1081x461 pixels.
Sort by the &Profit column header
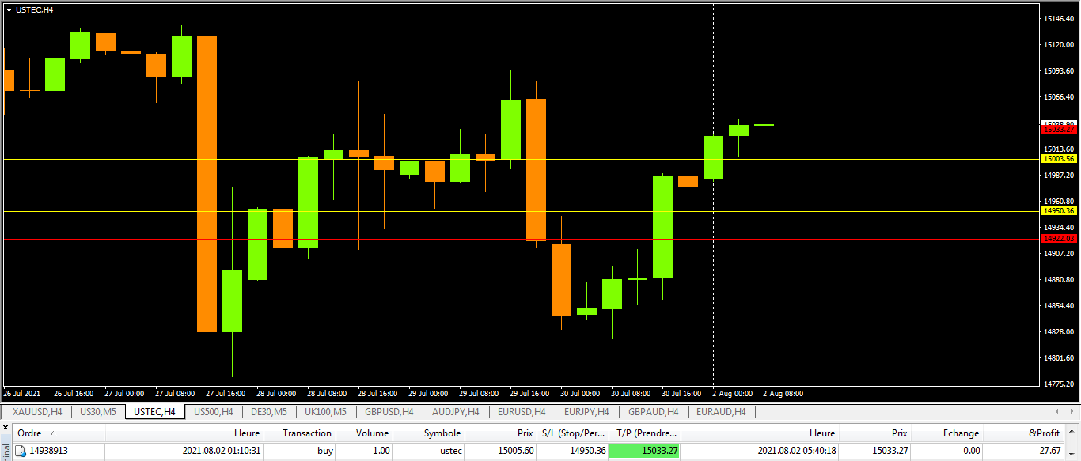pos(1044,433)
